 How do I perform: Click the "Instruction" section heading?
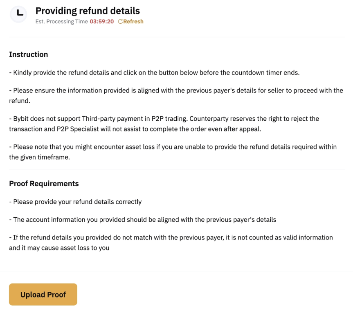[28, 54]
